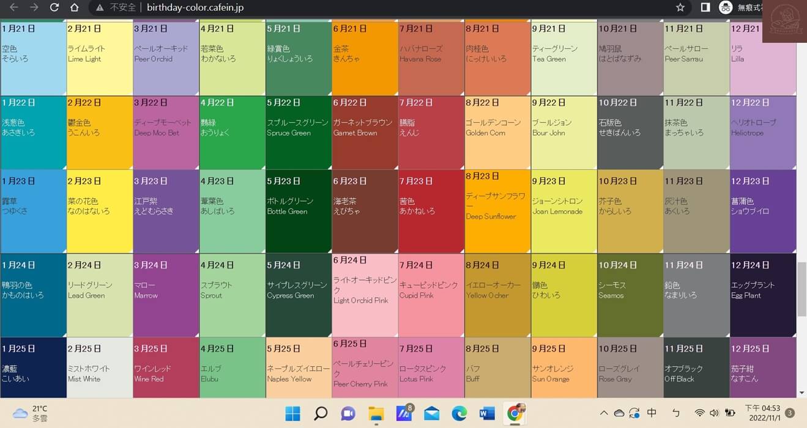807x428 pixels.
Task: Open Word from the taskbar
Action: pyautogui.click(x=487, y=413)
